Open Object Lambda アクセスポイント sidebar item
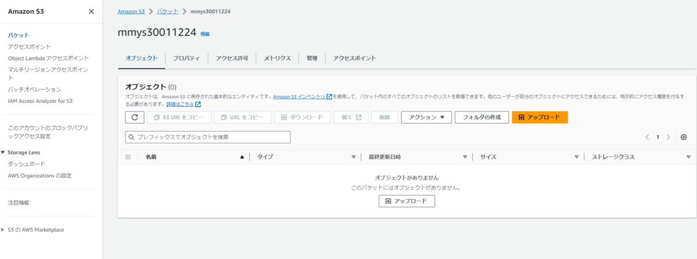Screen dimensions: 697x259 pyautogui.click(x=48, y=58)
